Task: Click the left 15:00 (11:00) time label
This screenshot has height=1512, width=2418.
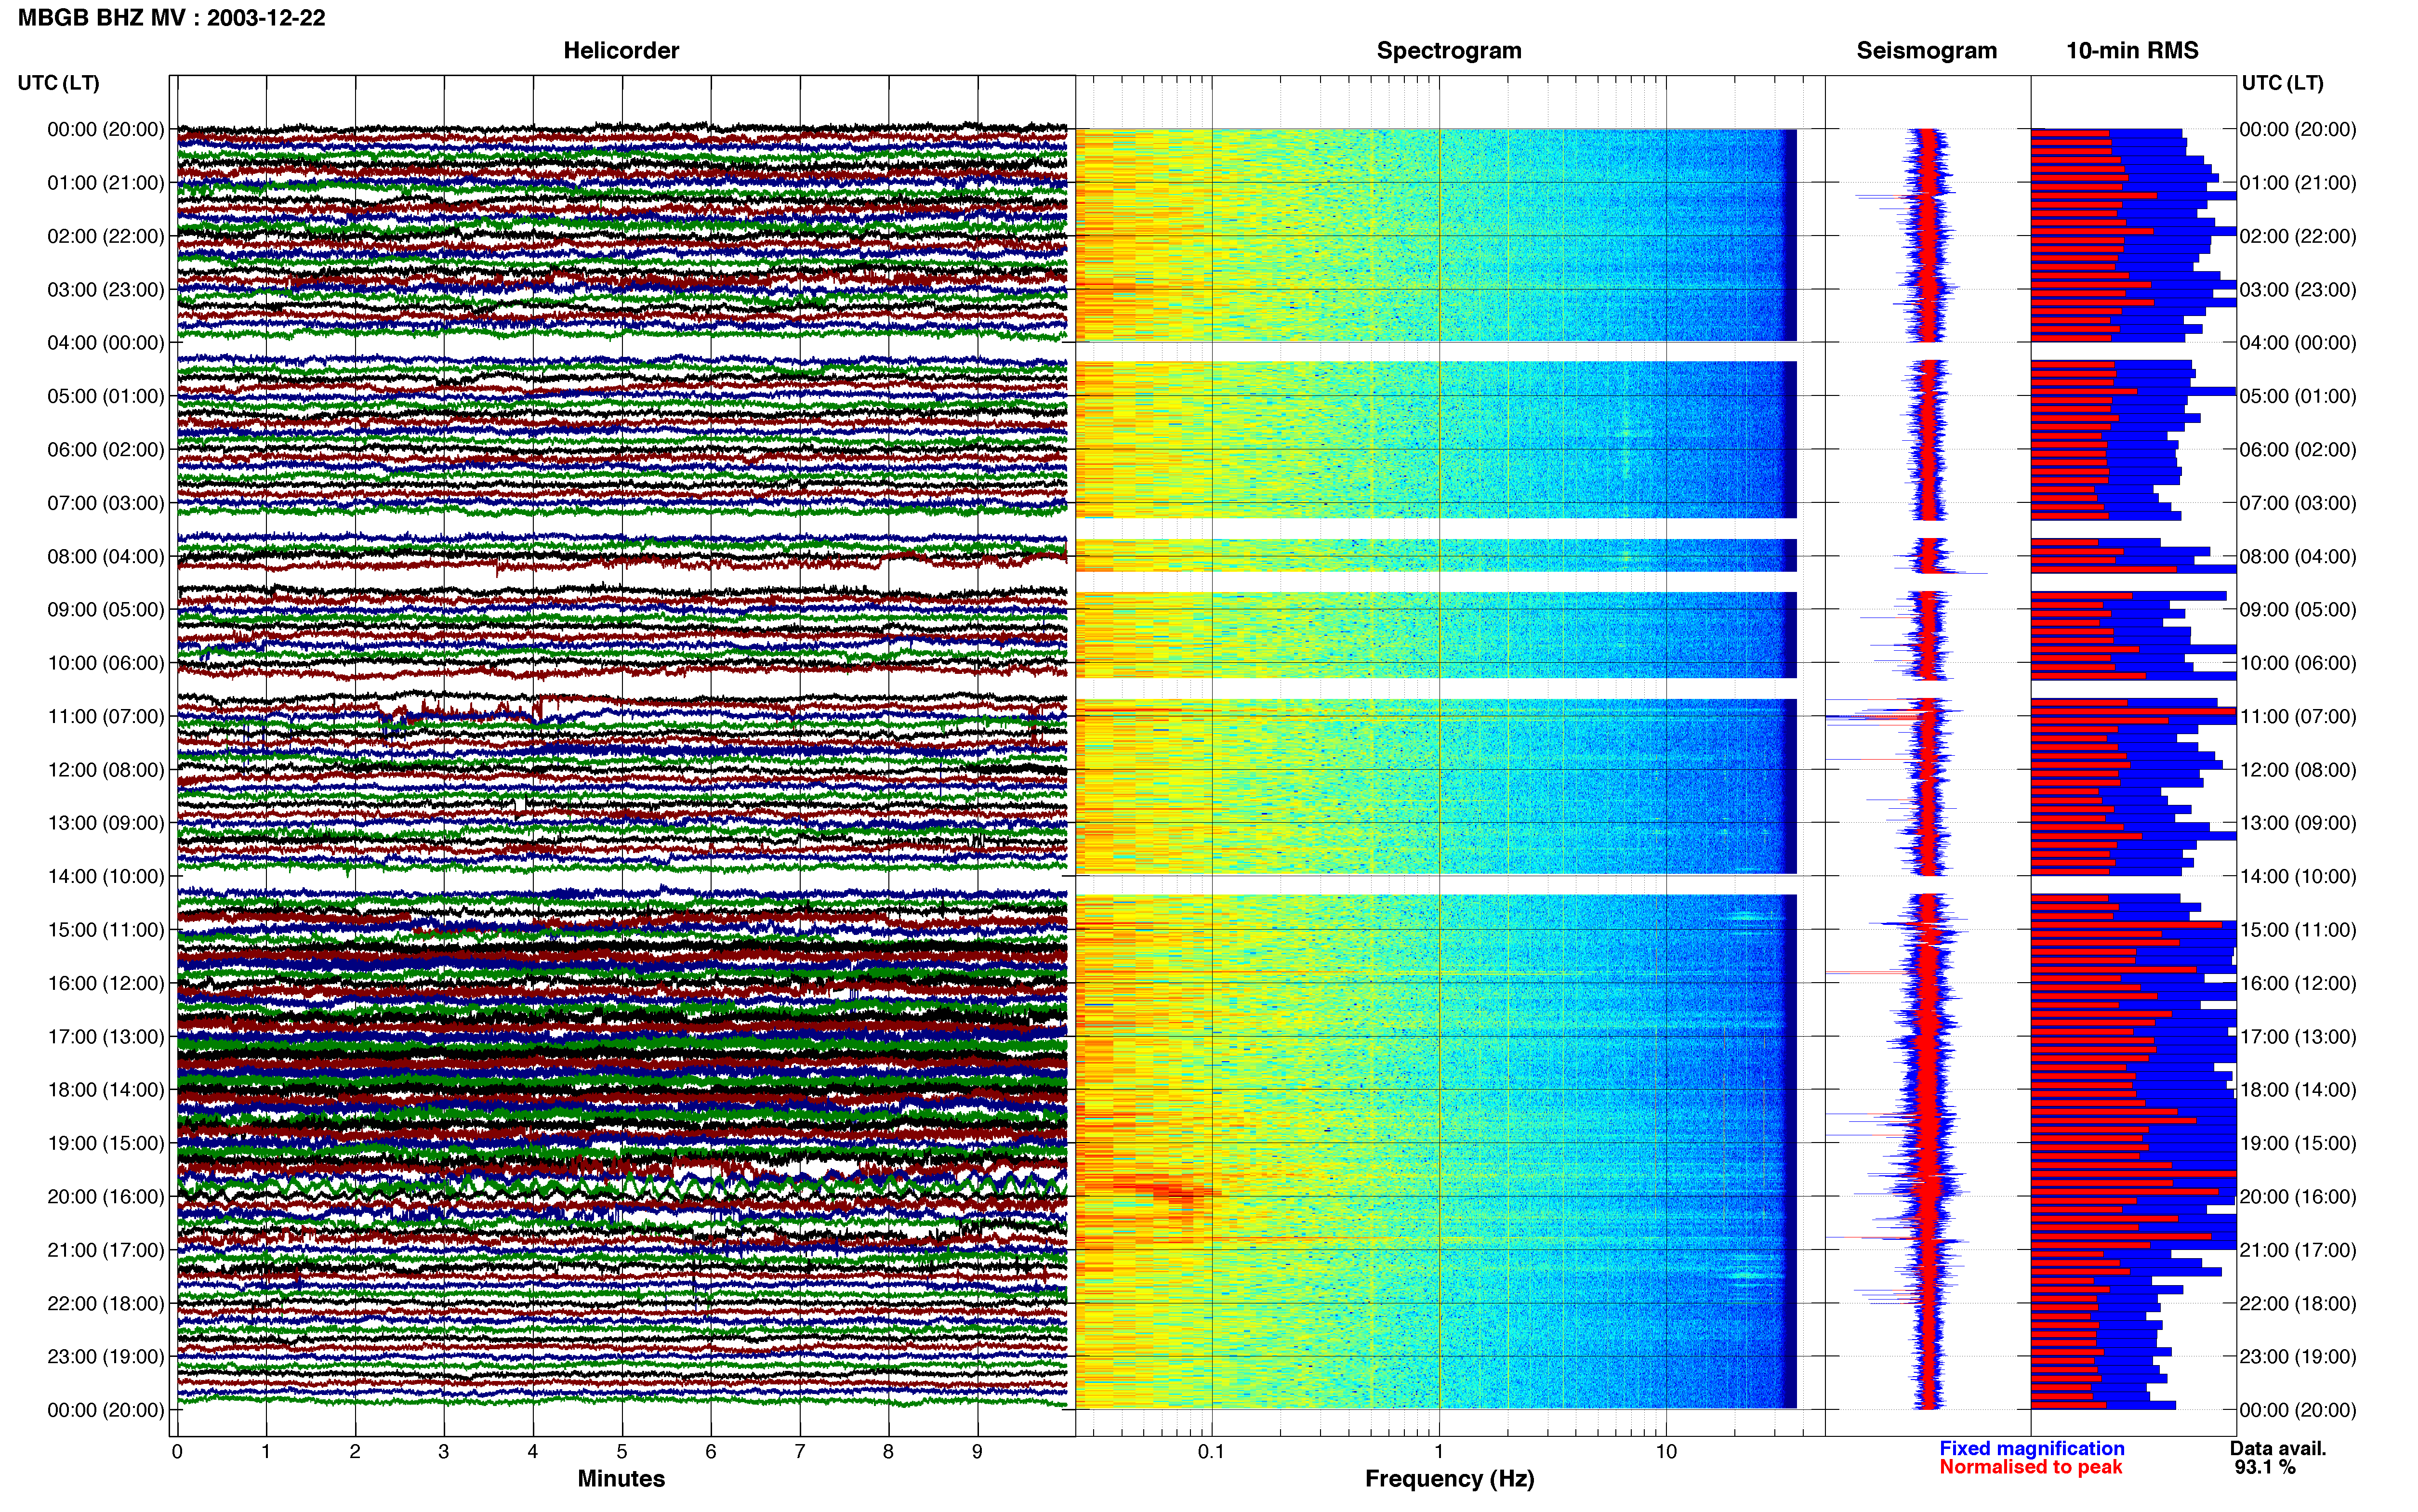Action: tap(106, 930)
